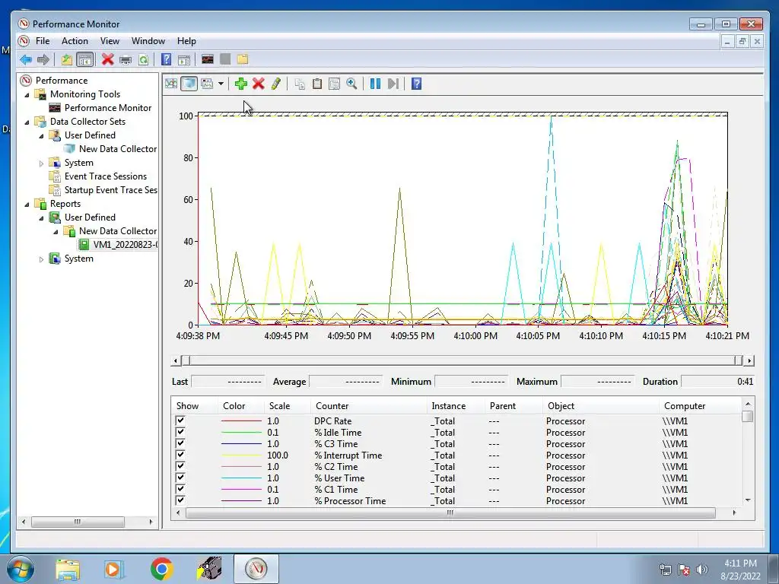The height and width of the screenshot is (584, 779).
Task: Click View Performance Monitor graph icon
Action: (208, 59)
